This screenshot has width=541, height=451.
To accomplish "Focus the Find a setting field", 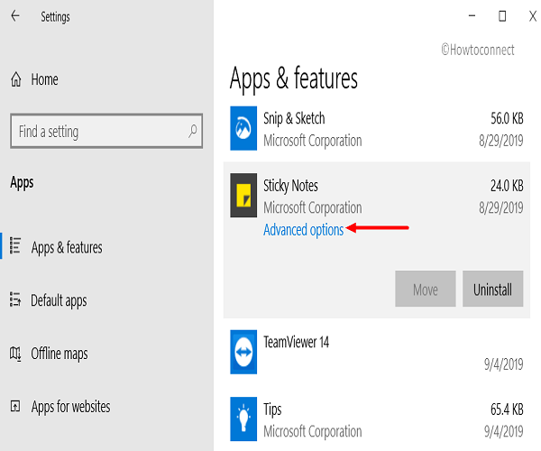I will click(106, 131).
